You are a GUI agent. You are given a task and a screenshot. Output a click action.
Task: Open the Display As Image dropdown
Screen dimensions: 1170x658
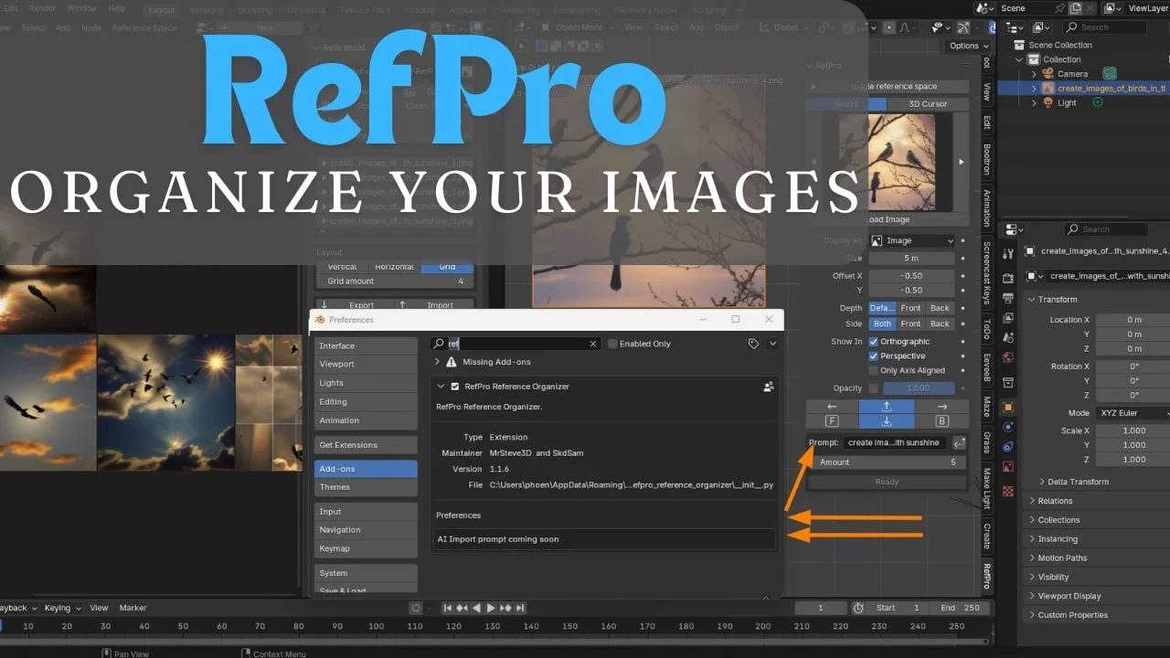[911, 240]
